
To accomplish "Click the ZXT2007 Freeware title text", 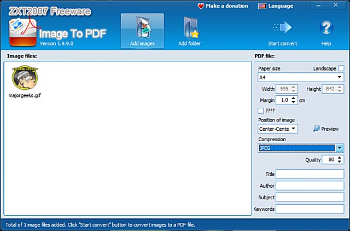I will (50, 11).
